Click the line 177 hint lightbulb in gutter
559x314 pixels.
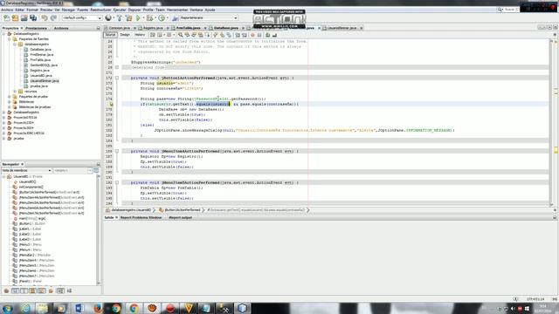pos(111,105)
